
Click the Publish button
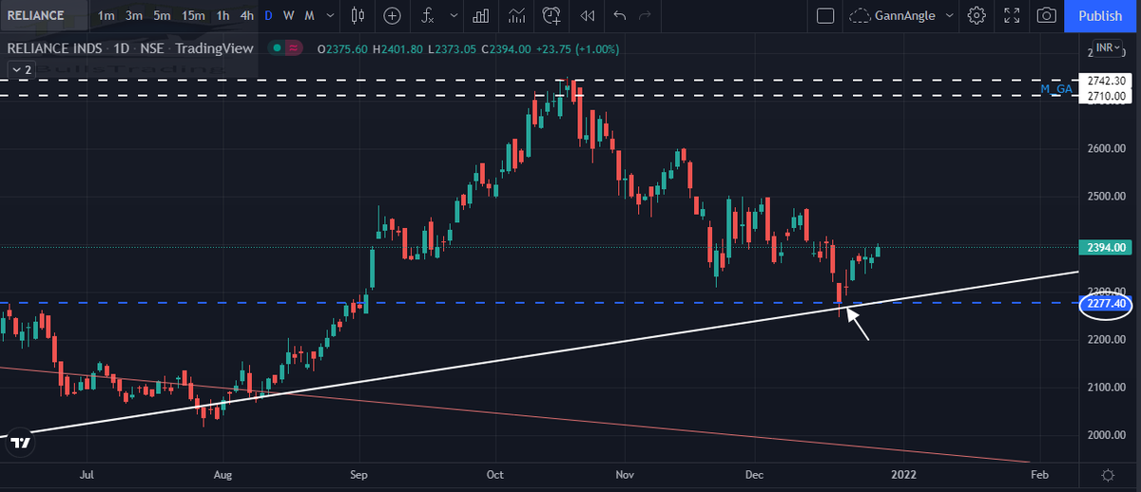(x=1100, y=16)
